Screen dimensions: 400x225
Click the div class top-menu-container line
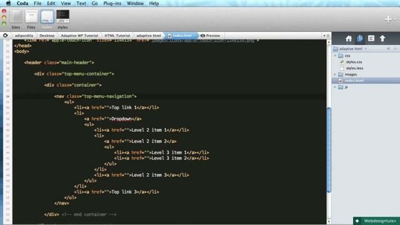(74, 74)
